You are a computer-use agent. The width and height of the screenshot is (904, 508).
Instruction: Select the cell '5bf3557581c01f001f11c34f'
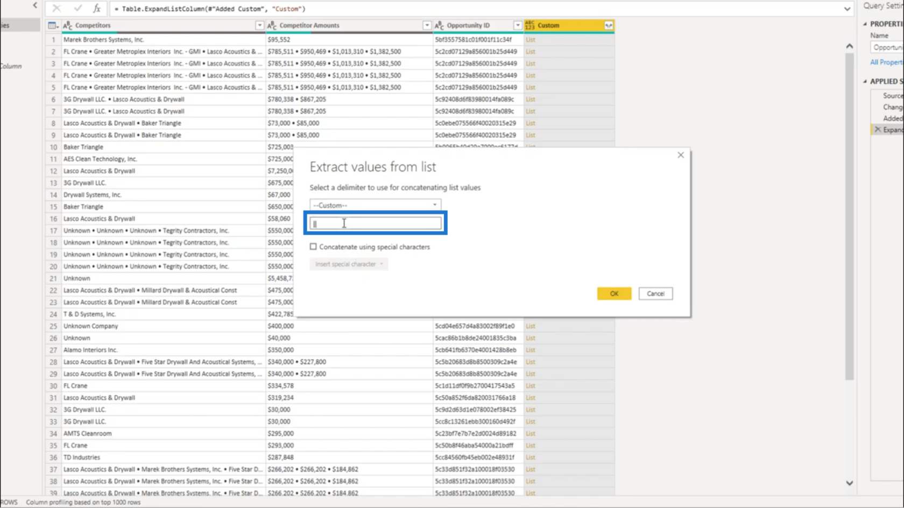(478, 40)
